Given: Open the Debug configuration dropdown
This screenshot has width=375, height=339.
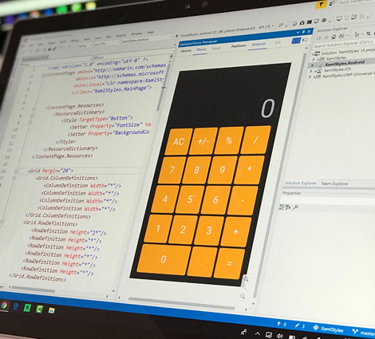Looking at the screenshot, I should coord(85,45).
